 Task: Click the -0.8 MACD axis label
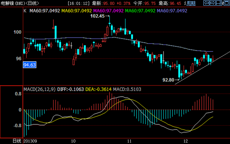(18, 125)
